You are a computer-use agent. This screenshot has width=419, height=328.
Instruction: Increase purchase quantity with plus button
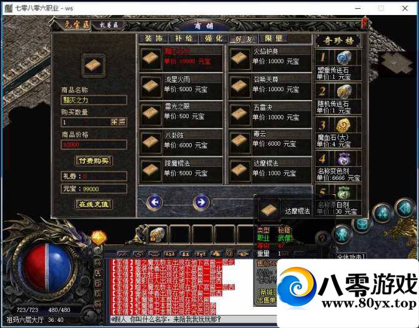pyautogui.click(x=114, y=122)
